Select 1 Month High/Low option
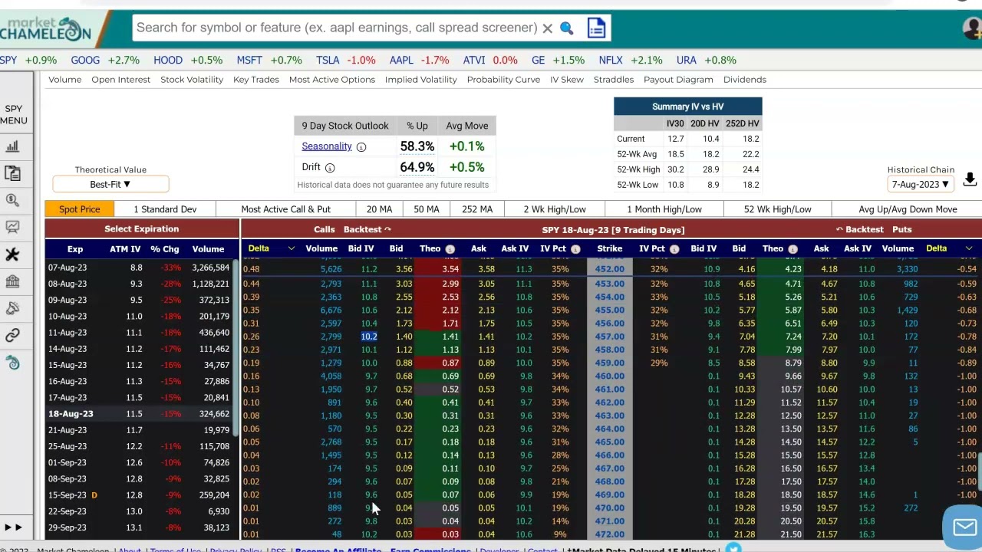The image size is (982, 552). (664, 209)
